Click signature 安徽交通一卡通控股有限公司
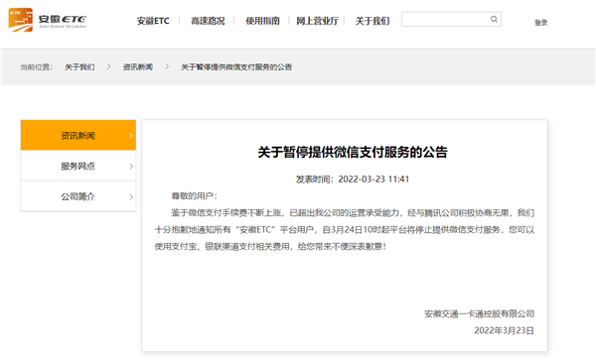This screenshot has width=596, height=360. [480, 313]
